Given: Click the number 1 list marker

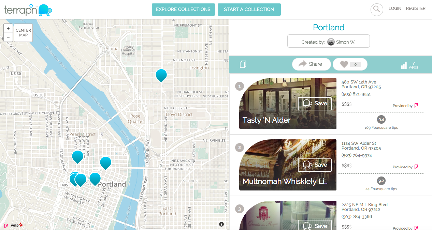Looking at the screenshot, I should click(x=240, y=86).
